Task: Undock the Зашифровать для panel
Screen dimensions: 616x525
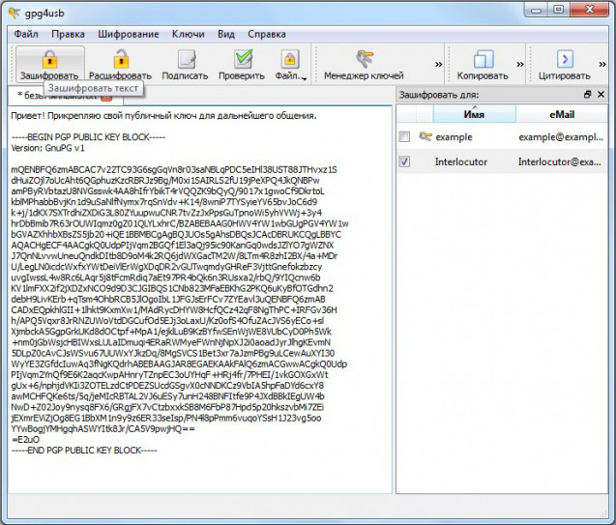Action: coord(587,94)
